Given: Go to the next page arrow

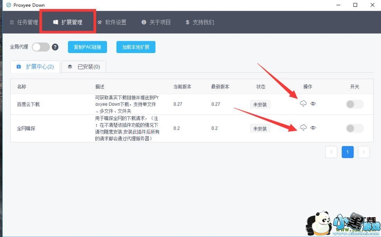Looking at the screenshot, I should click(364, 152).
